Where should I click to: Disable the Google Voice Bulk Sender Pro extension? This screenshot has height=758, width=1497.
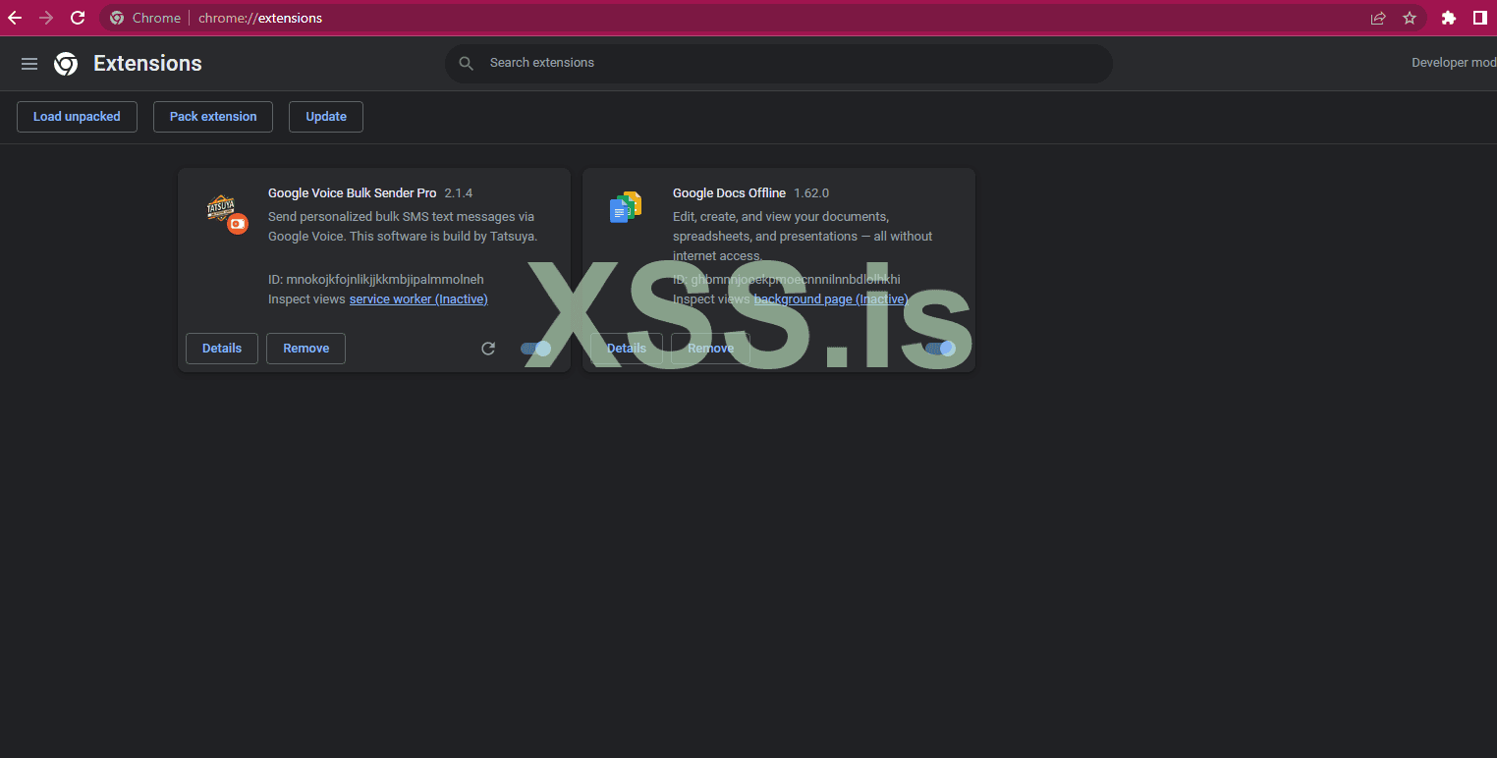tap(536, 349)
